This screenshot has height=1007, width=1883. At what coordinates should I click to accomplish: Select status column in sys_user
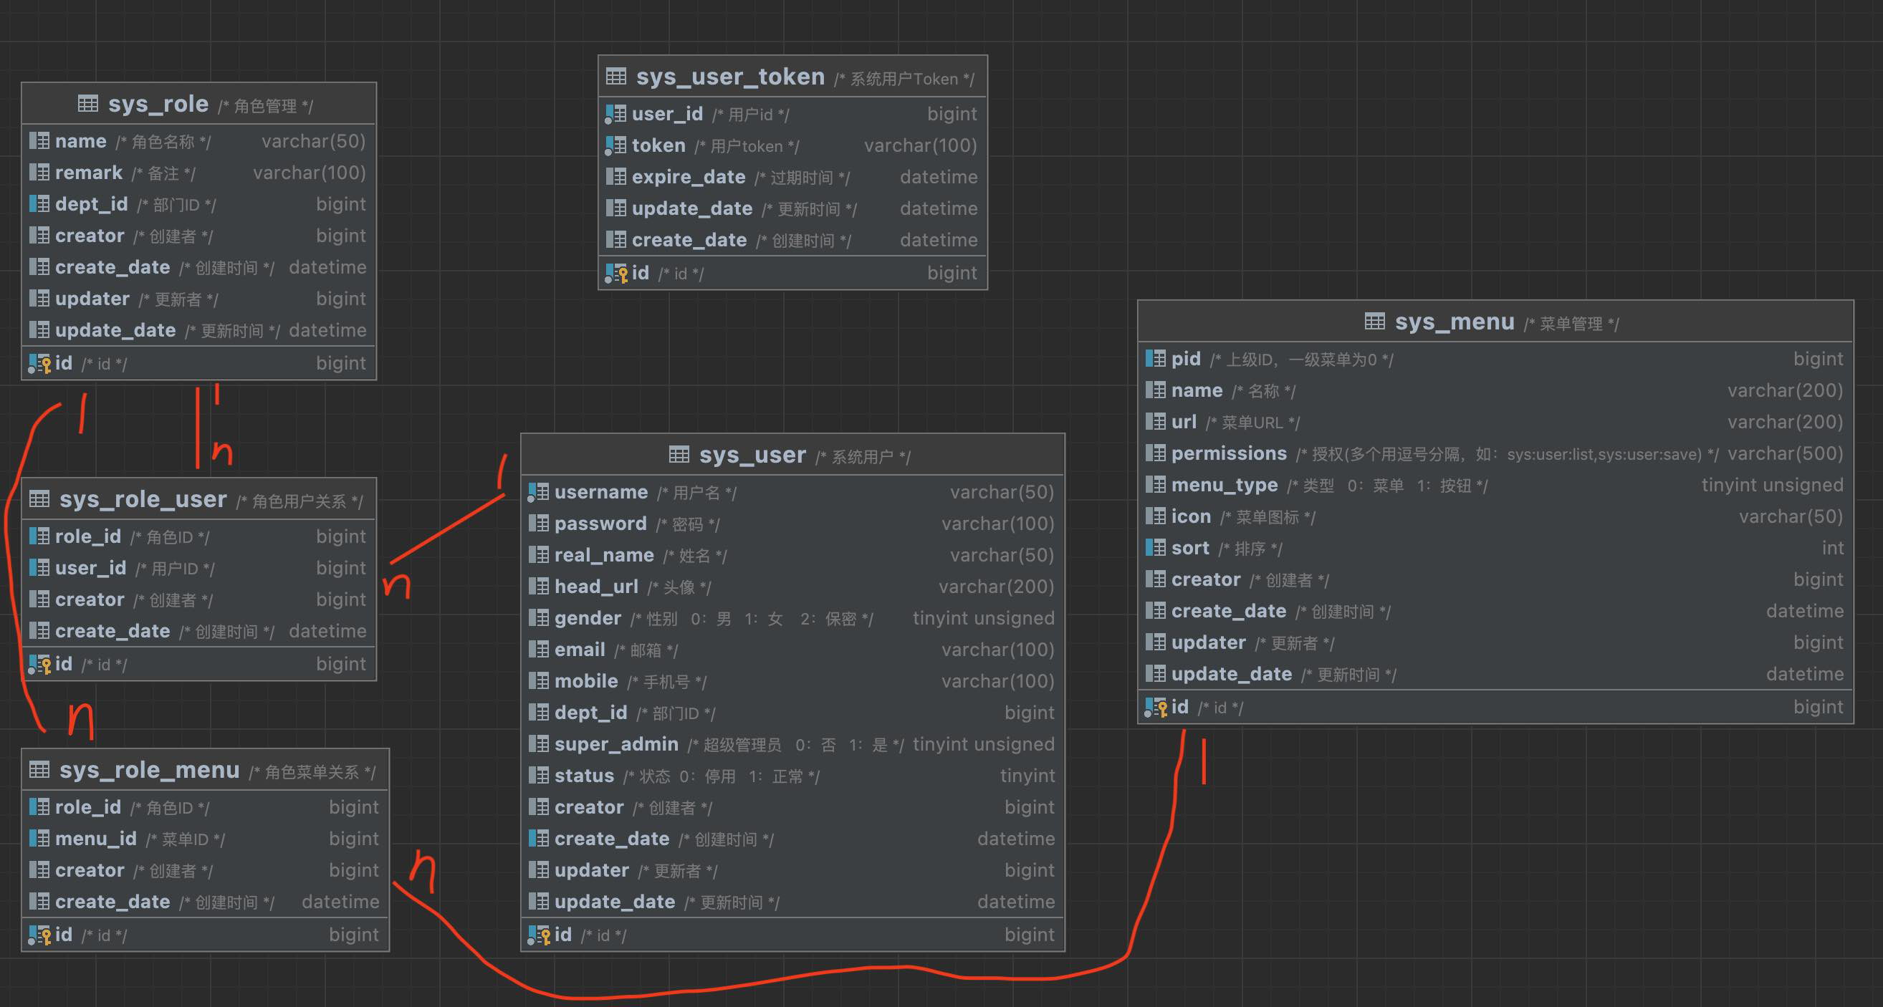tap(792, 775)
